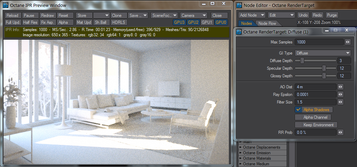Toggle GPU2 for rendering
The width and height of the screenshot is (357, 167).
pos(193,22)
